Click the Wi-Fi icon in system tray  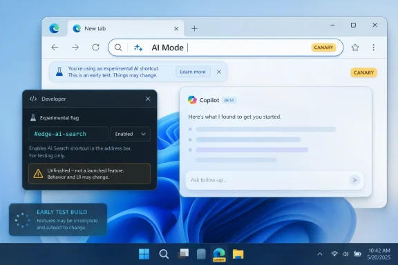point(334,254)
